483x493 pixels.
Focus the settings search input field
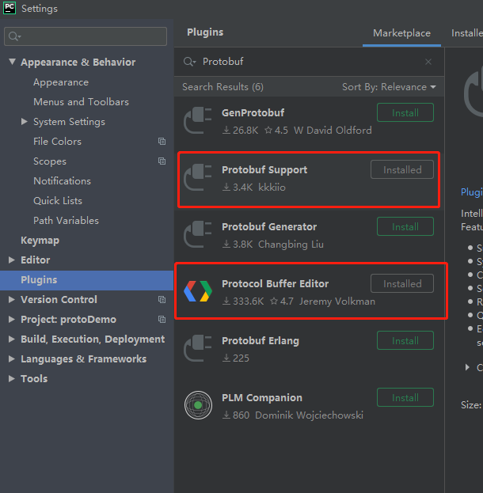[x=86, y=36]
